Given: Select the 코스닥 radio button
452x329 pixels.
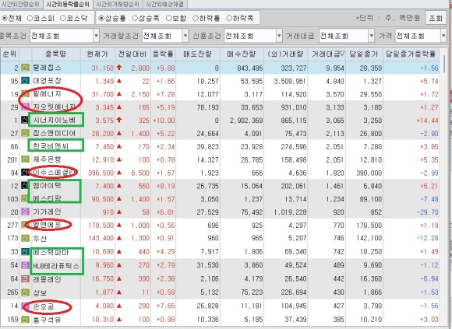Looking at the screenshot, I should pyautogui.click(x=63, y=18).
